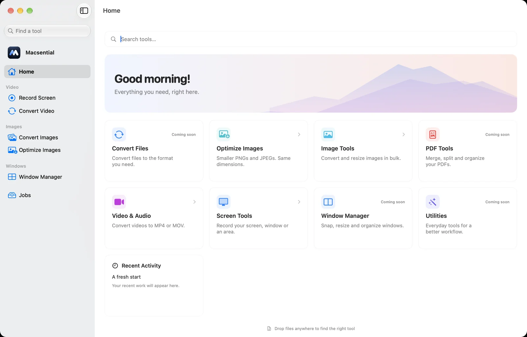Viewport: 527px width, 337px height.
Task: Click the Convert Files card icon
Action: tap(119, 134)
